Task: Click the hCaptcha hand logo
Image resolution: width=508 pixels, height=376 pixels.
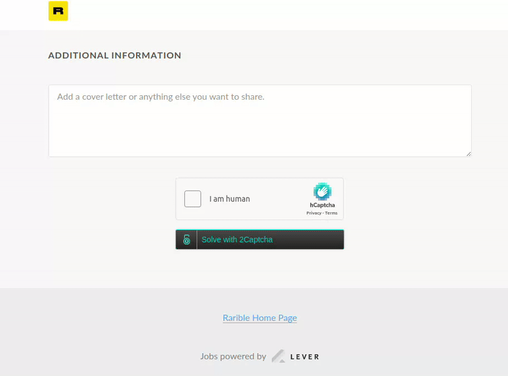Action: click(323, 191)
